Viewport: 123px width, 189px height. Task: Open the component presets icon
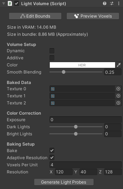[112, 3]
